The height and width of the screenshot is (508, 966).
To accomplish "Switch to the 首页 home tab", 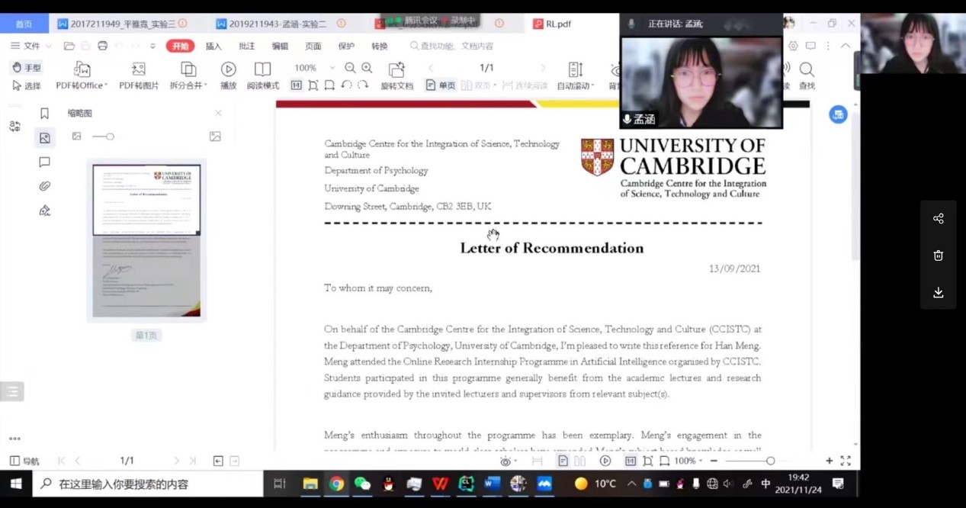I will coord(24,24).
